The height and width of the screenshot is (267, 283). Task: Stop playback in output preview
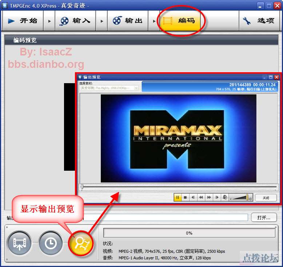[x=185, y=197]
